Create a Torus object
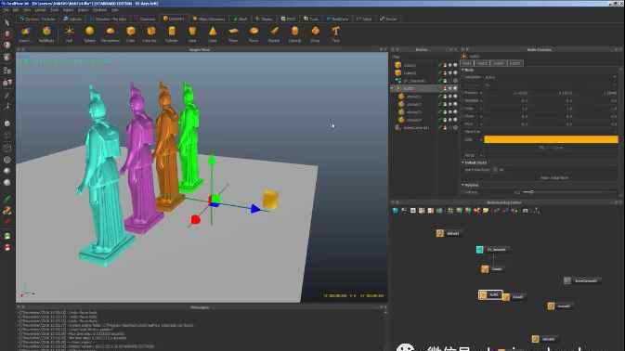Image resolution: width=625 pixels, height=351 pixels. pos(254,33)
